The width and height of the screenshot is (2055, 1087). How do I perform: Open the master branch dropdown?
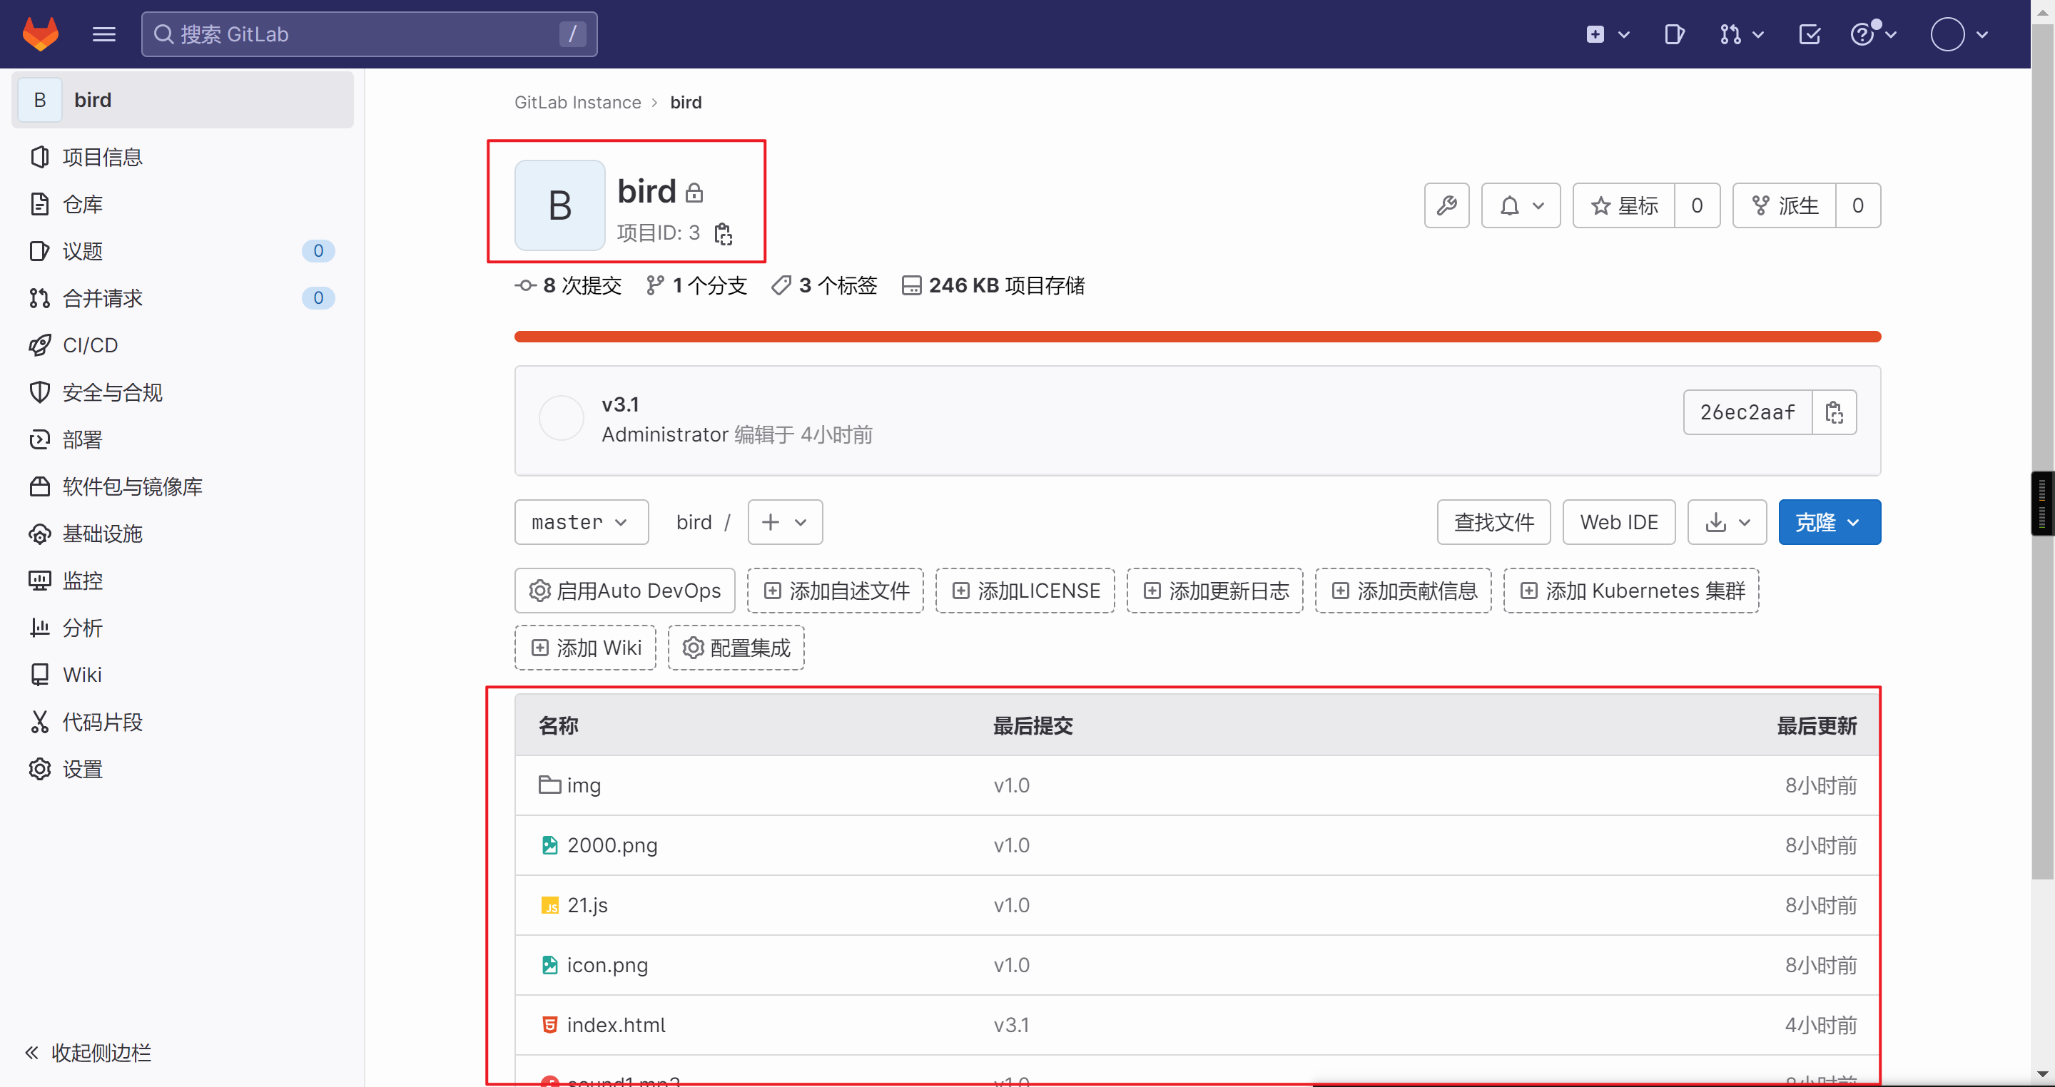pos(581,522)
